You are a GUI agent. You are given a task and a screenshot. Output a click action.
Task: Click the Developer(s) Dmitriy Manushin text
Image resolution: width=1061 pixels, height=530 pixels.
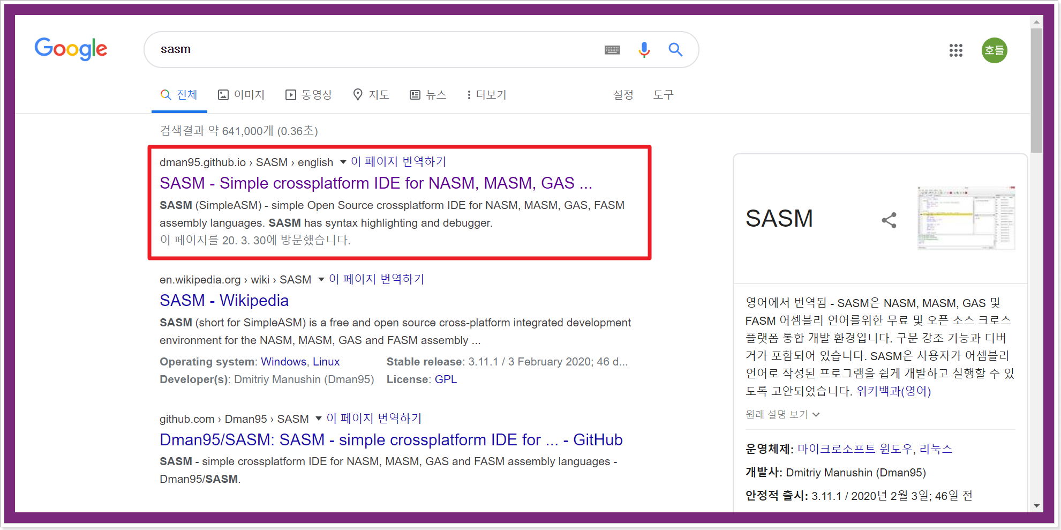tap(267, 379)
